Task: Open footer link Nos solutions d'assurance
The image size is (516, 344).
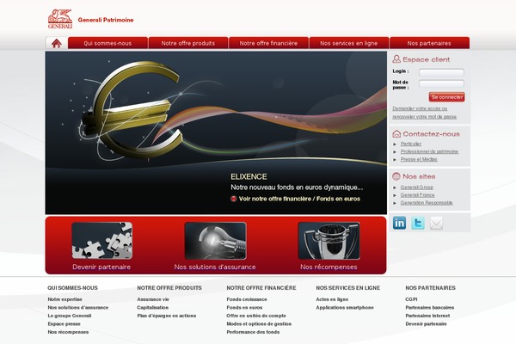Action: click(x=78, y=308)
